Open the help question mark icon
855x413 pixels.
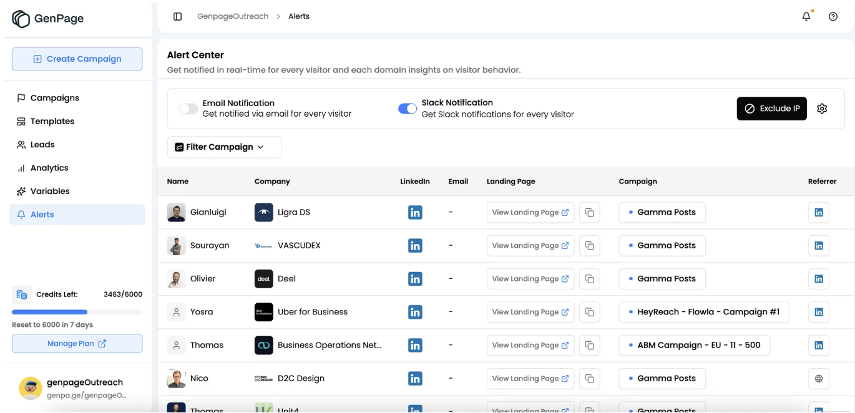coord(833,17)
